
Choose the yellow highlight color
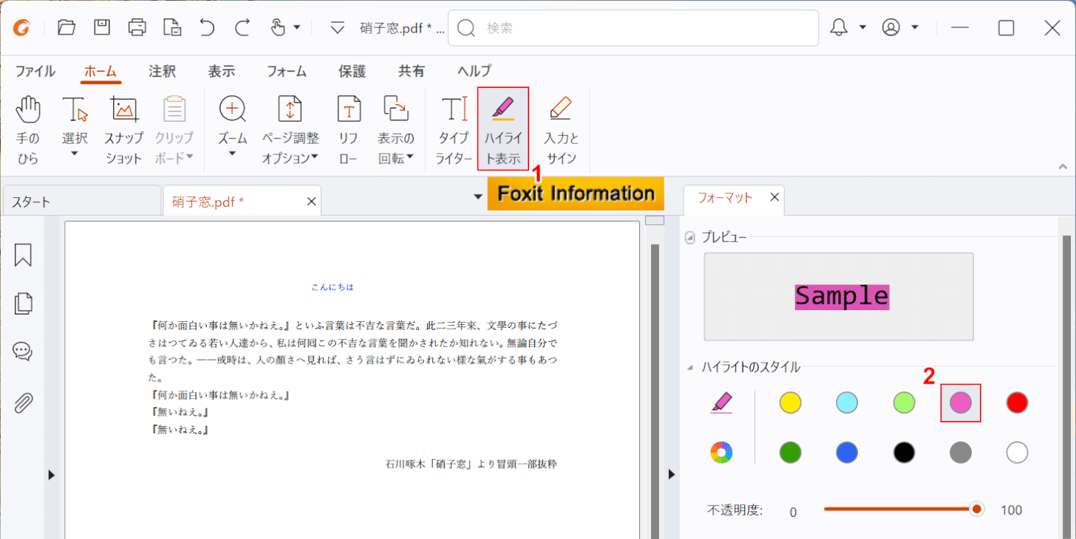(x=791, y=402)
